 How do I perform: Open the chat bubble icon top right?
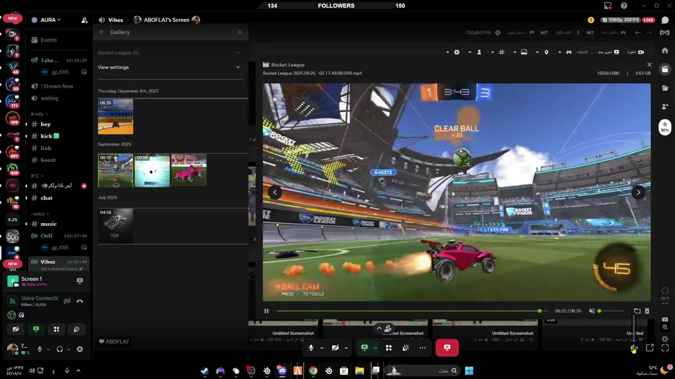(x=665, y=20)
